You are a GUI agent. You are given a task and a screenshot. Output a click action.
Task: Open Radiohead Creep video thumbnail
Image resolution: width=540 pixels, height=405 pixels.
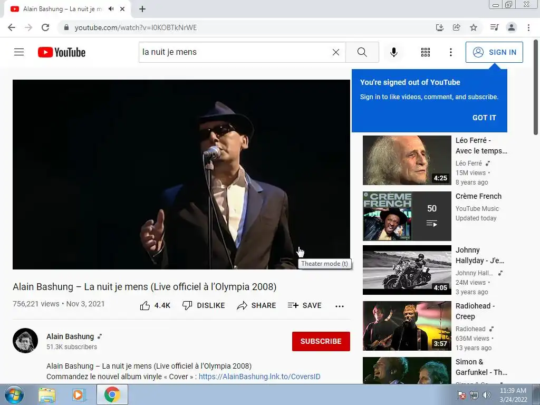point(407,326)
